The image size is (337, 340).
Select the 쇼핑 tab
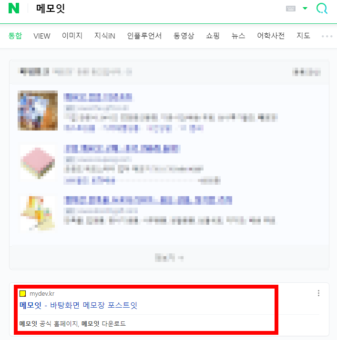click(x=213, y=36)
